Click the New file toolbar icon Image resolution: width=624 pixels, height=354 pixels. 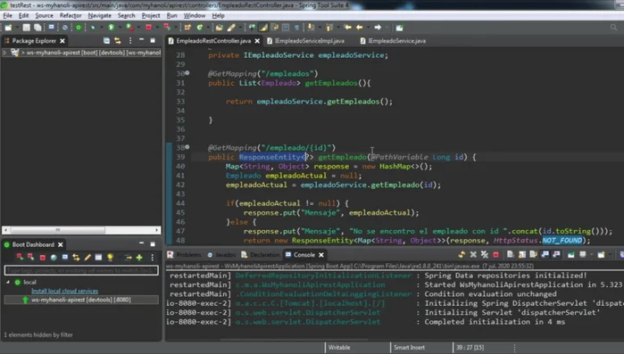click(x=8, y=28)
